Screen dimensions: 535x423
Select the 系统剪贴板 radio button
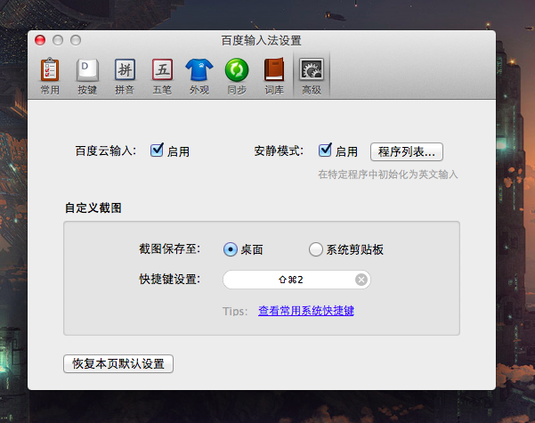(x=316, y=249)
